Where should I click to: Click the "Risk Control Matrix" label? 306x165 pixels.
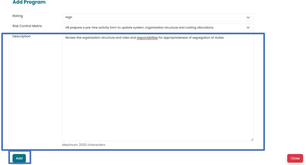click(x=27, y=26)
